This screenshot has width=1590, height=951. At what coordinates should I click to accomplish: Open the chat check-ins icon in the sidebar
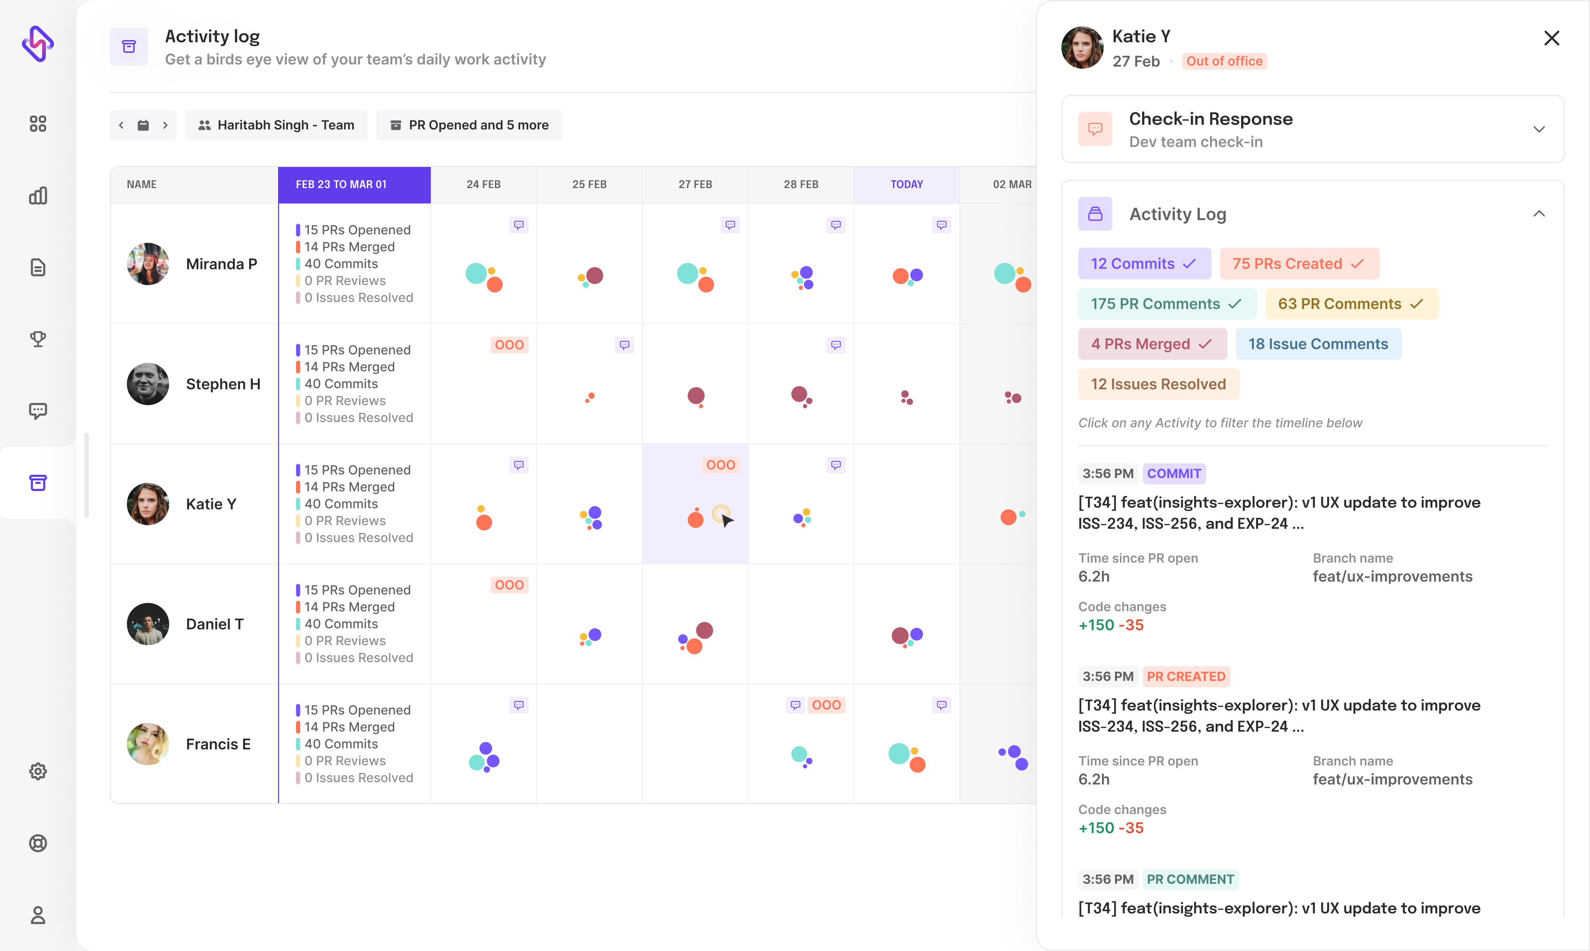coord(38,411)
